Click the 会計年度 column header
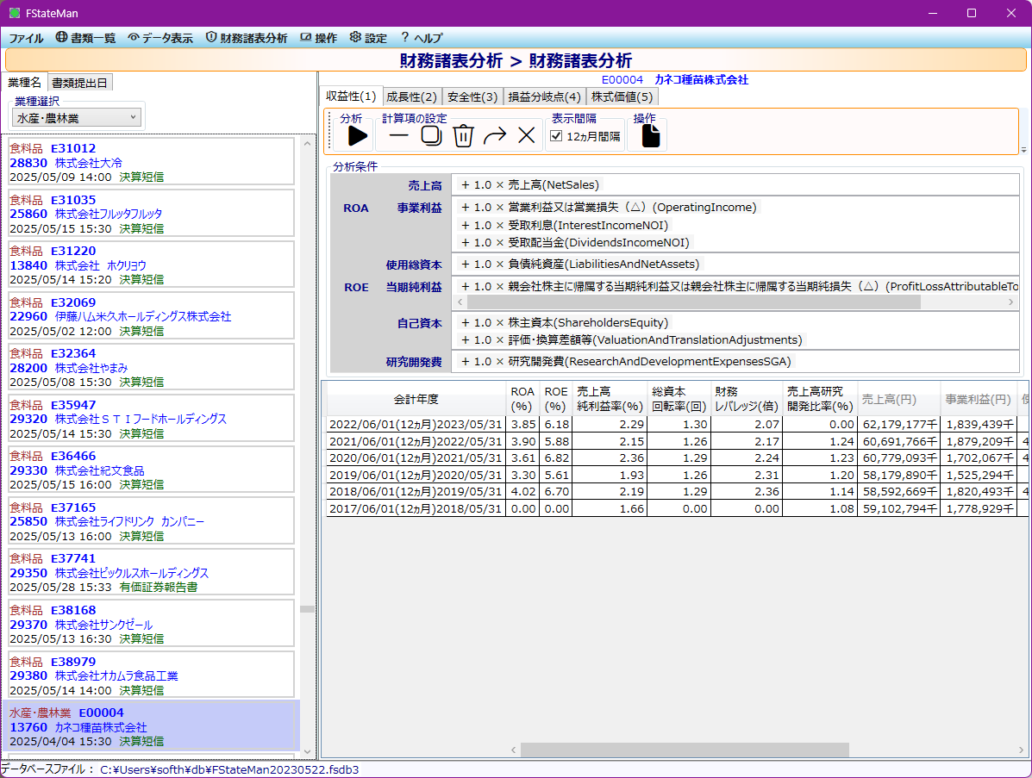Screen dimensions: 1032x778 (x=416, y=399)
